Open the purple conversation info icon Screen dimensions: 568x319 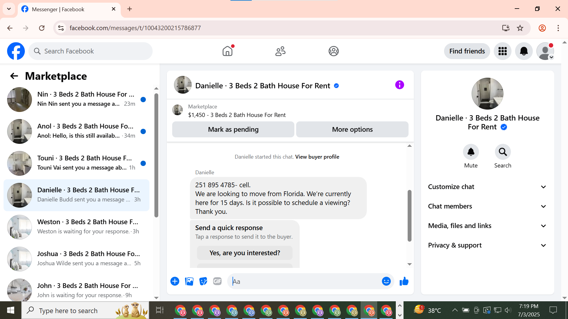tap(399, 85)
